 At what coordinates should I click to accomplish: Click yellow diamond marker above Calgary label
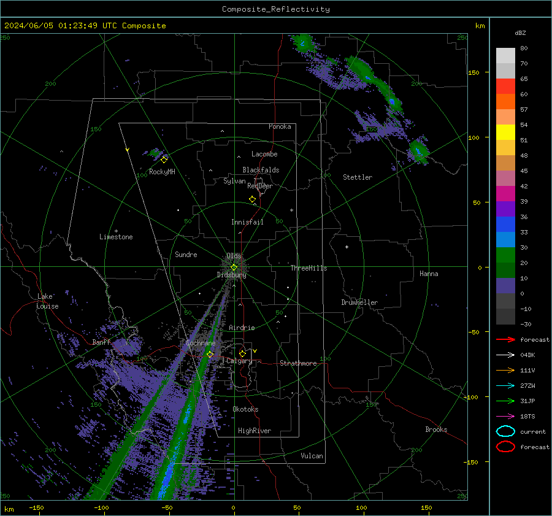tap(242, 353)
